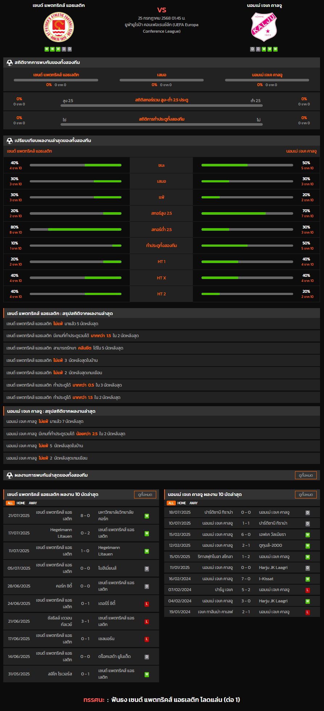This screenshot has height=711, width=324.
Task: Click the date 31/05/2025 in St Patrick's table
Action: pyautogui.click(x=19, y=674)
